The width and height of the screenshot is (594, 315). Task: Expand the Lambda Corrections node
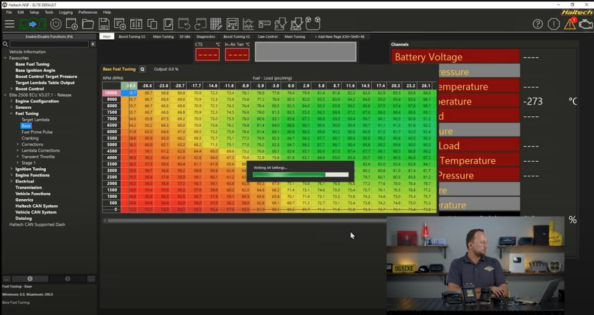click(18, 150)
